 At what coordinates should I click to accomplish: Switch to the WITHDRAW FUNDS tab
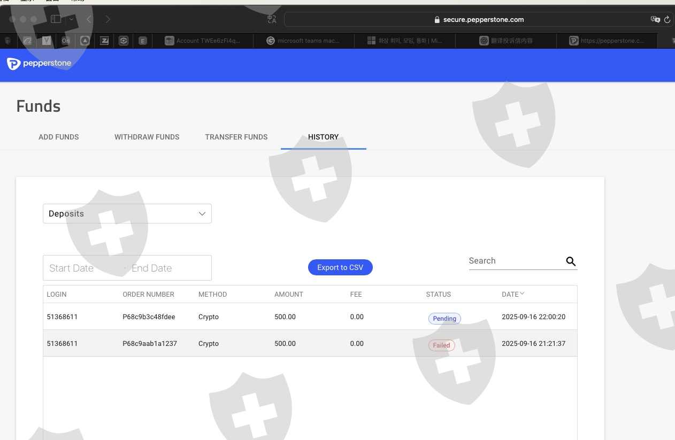(x=147, y=137)
